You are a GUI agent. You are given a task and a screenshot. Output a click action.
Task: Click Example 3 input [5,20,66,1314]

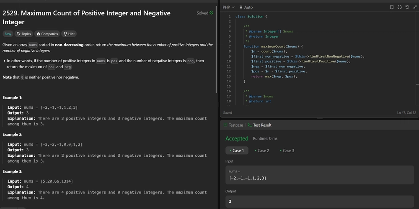pos(57,181)
